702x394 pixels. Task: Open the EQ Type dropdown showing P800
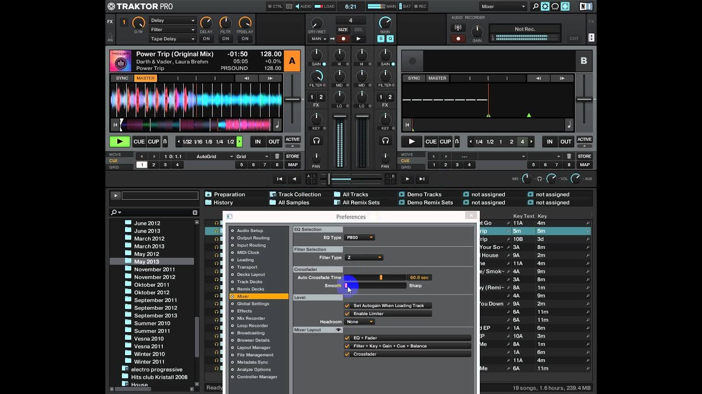[x=359, y=237]
